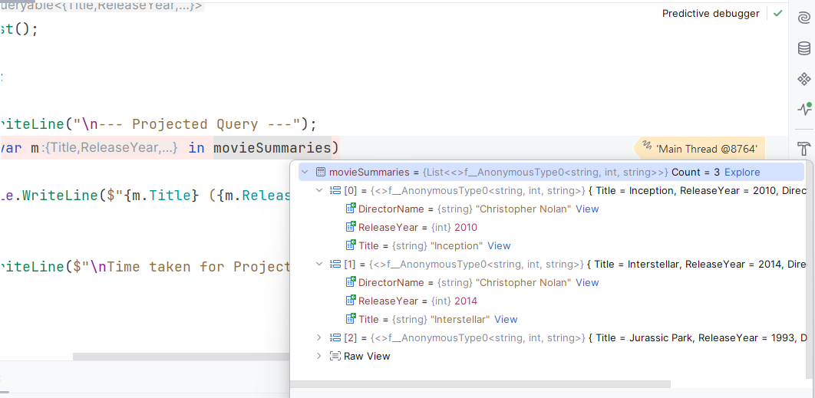Click the object icon of entry [1]
Screen dimensions: 815x398
[x=335, y=265]
